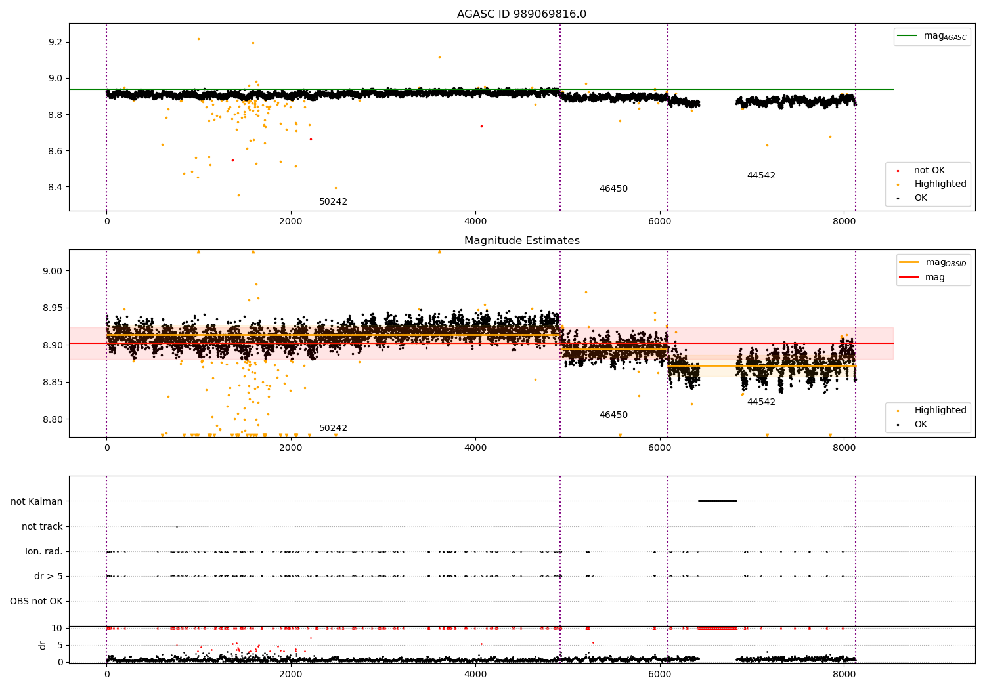Click obsid label 44542 in top plot

761,176
